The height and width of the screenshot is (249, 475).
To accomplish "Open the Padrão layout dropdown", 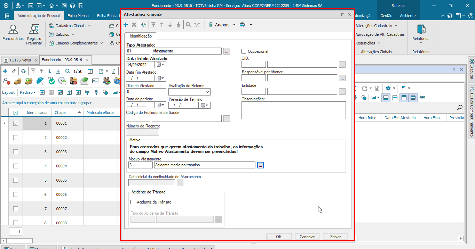I will [x=28, y=92].
